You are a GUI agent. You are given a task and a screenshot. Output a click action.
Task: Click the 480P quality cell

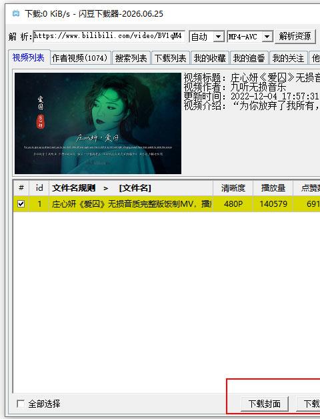(233, 204)
